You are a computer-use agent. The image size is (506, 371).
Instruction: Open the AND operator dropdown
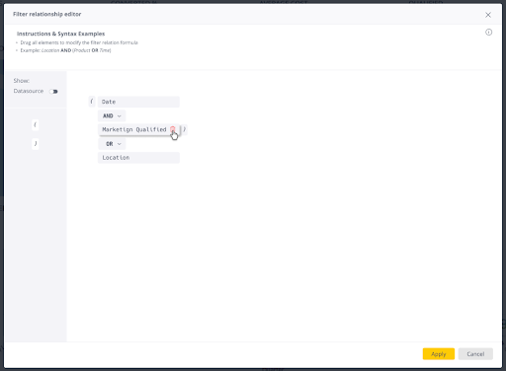(x=112, y=116)
